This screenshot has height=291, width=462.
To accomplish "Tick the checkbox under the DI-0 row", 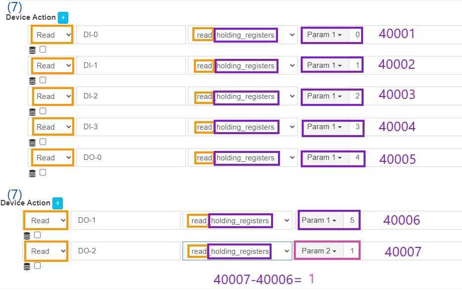I will [x=43, y=49].
